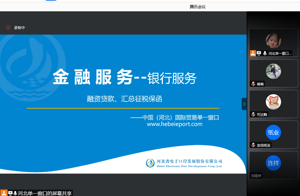This screenshot has width=300, height=196.
Task: Click the orange host icon in 河北单一窗口 participant tile
Action: pos(253,53)
